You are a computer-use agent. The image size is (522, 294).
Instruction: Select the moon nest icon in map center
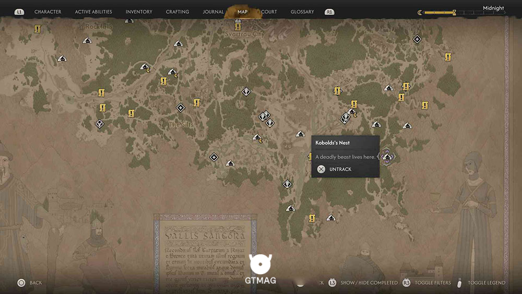click(x=257, y=137)
